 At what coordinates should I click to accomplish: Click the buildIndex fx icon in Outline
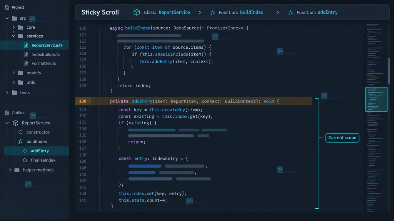[20, 142]
